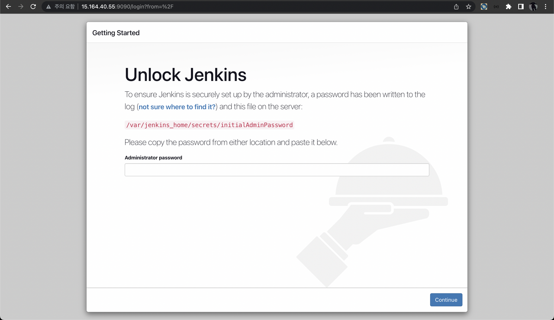The image size is (554, 320).
Task: Open the first blue extension icon
Action: [484, 7]
